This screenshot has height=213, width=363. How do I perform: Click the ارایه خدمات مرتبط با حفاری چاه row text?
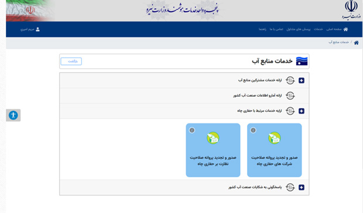(259, 111)
